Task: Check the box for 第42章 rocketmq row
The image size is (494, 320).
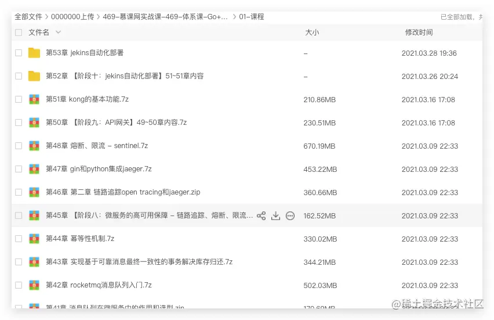Action: click(x=19, y=285)
